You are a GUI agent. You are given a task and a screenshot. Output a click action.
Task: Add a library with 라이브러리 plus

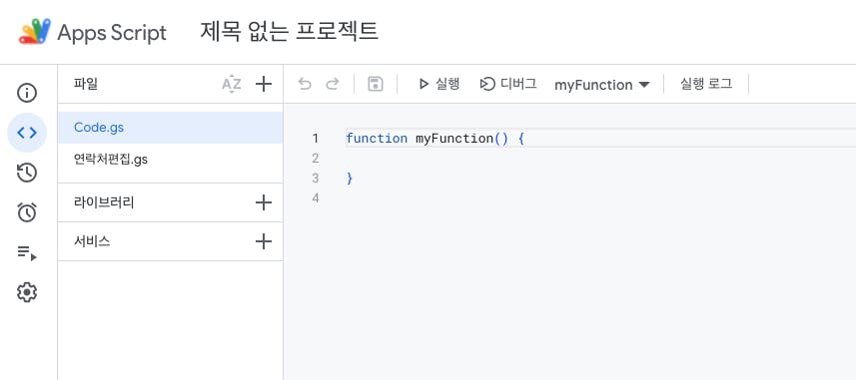click(x=264, y=202)
